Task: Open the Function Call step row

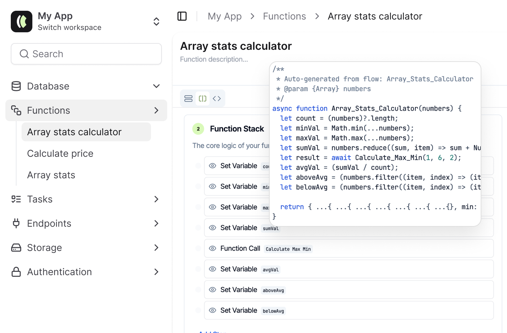Action: point(349,248)
